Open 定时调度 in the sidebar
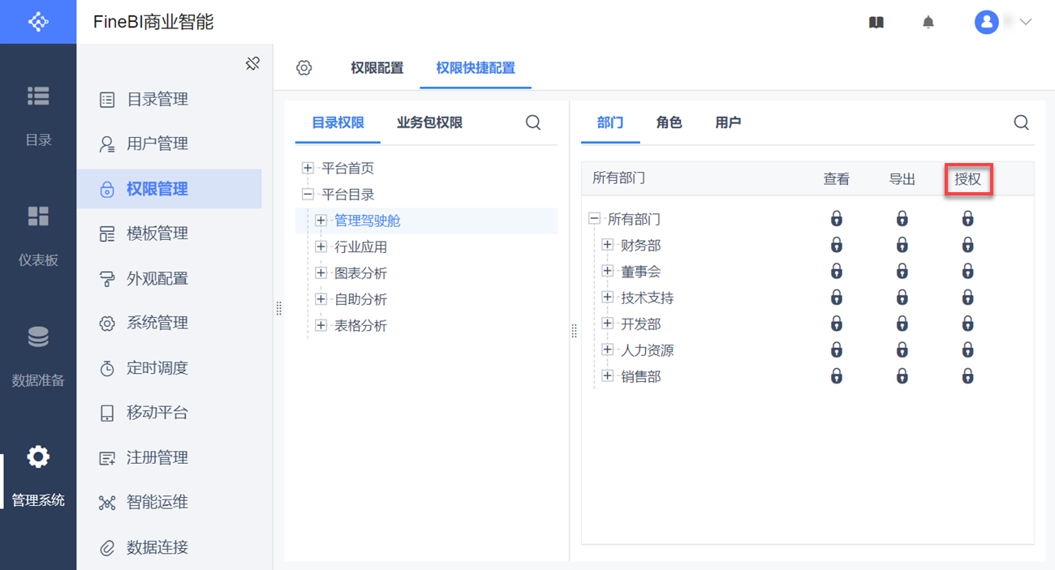The height and width of the screenshot is (570, 1055). tap(157, 368)
